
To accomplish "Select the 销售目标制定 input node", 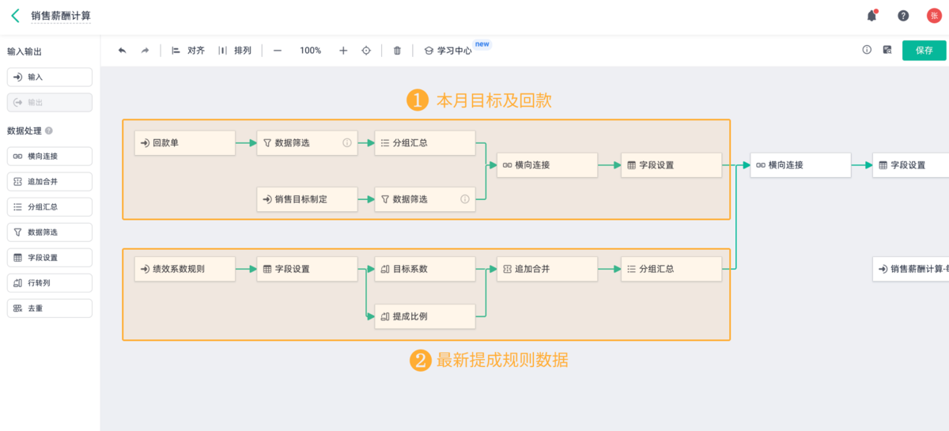I will pos(307,199).
